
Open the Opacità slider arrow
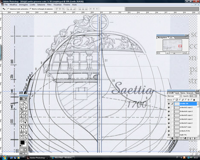pos(196,96)
